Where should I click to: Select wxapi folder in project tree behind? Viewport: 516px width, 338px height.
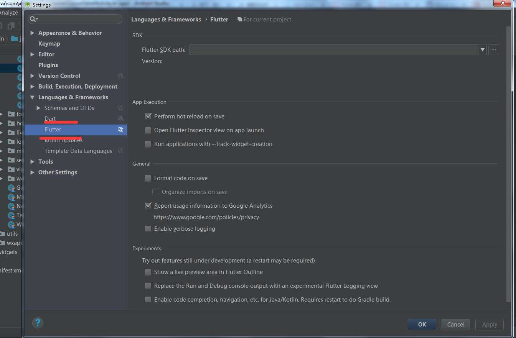pyautogui.click(x=14, y=243)
